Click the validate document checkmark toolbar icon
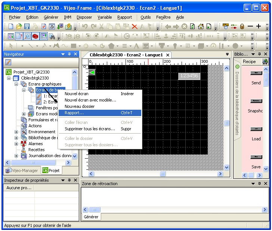 click(44, 26)
